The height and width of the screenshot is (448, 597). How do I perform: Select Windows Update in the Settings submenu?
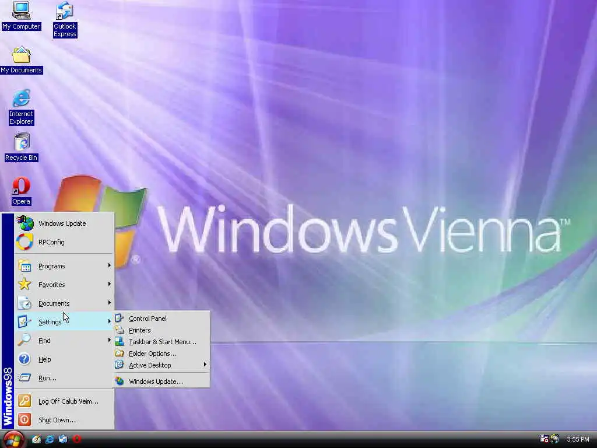point(162,381)
